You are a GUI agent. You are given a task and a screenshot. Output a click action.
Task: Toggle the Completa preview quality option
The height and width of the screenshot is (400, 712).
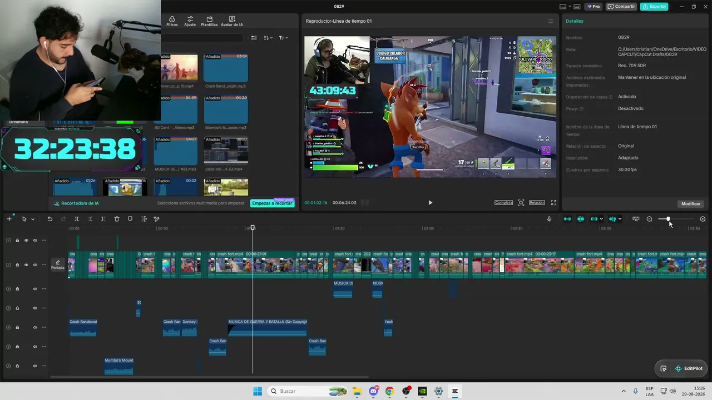point(503,203)
